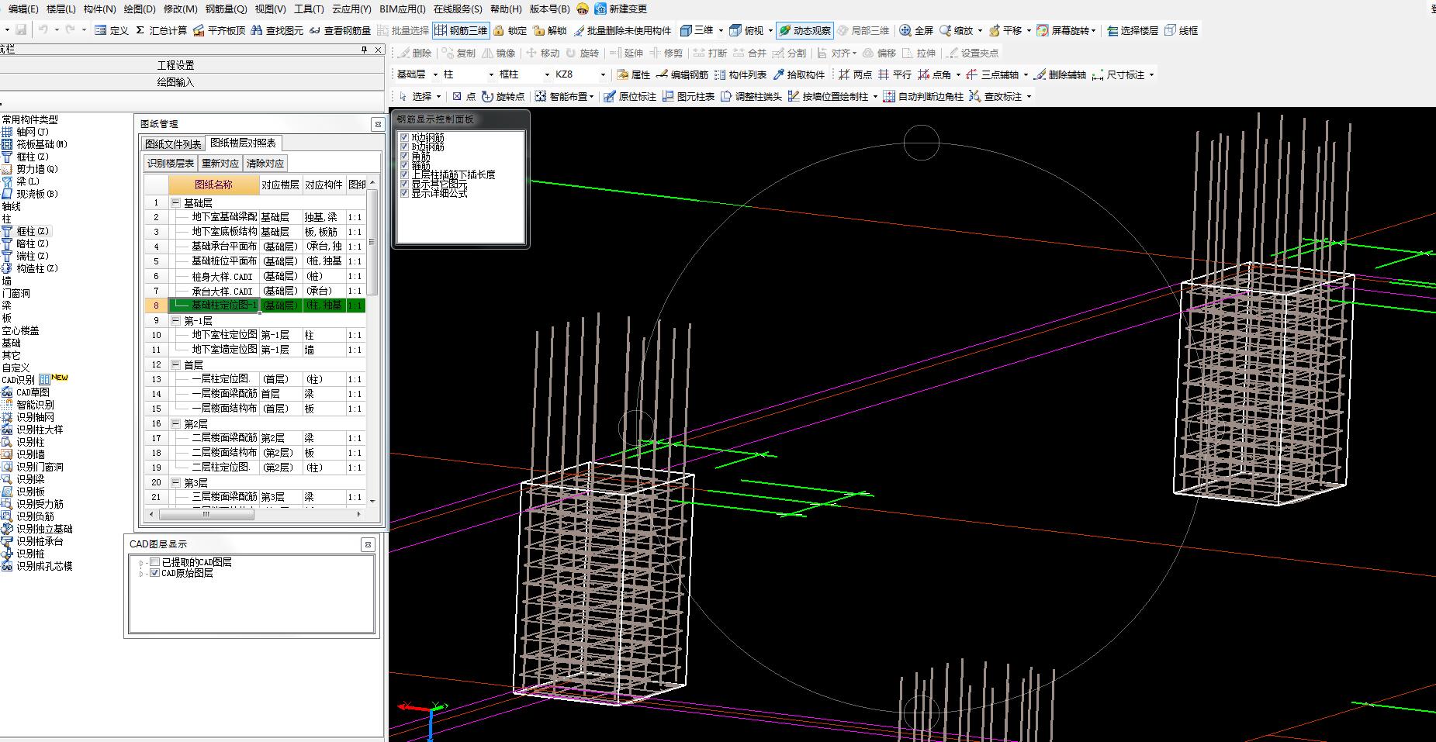Click the 锁定 lock icon
Viewport: 1436px width, 742px height.
pyautogui.click(x=500, y=30)
